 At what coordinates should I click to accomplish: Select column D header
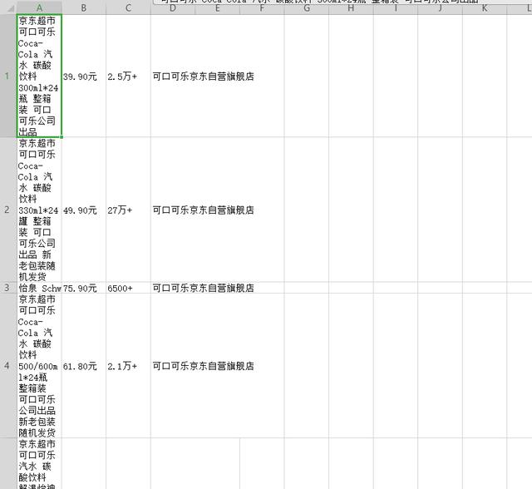[x=173, y=8]
